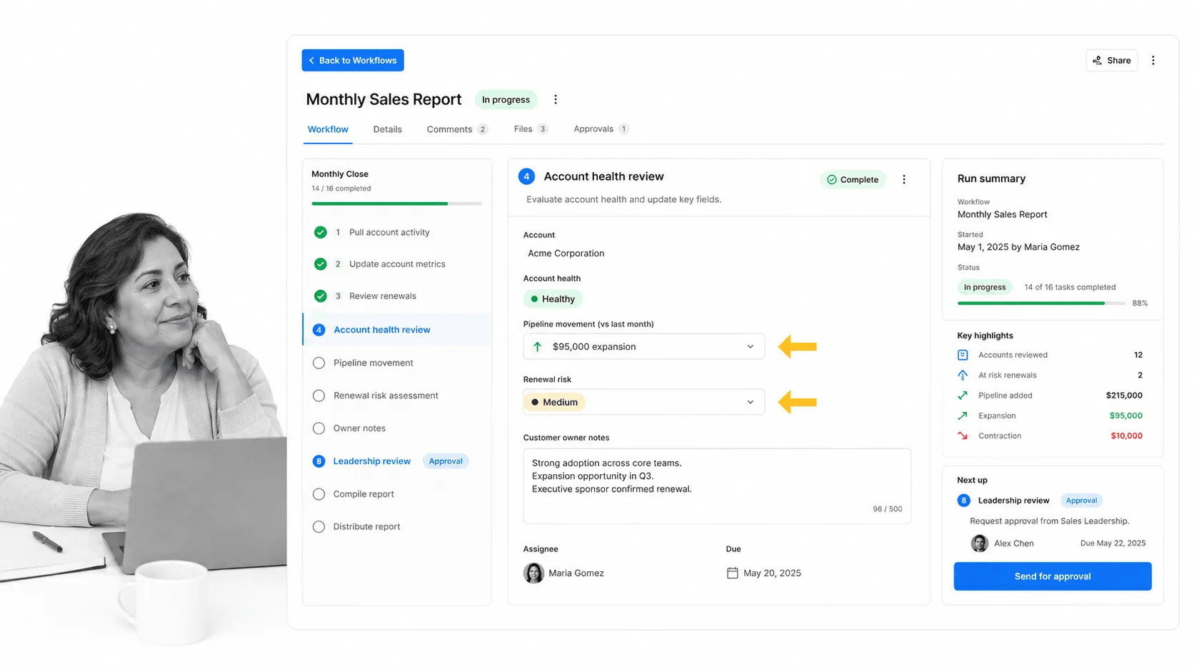Click the Monthly Close progress bar
Screen dimensions: 1194x672
(396, 204)
